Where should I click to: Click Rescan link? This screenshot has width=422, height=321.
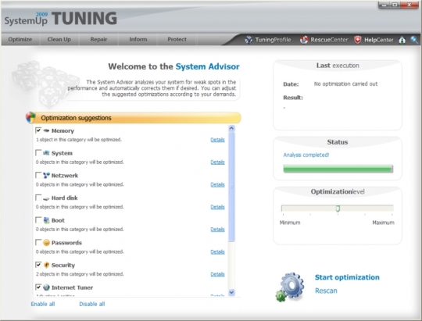coord(326,291)
